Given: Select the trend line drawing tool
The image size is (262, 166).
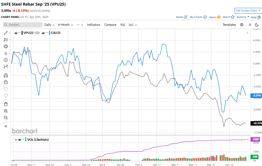Looking at the screenshot, I should (6, 33).
